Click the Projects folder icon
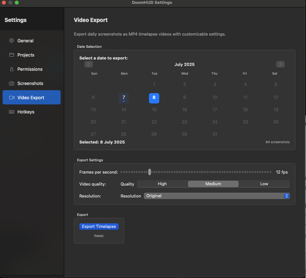306x278 pixels. coord(12,55)
